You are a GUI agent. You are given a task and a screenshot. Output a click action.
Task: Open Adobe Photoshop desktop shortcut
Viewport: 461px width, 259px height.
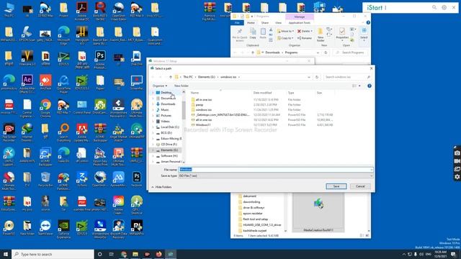point(100,60)
